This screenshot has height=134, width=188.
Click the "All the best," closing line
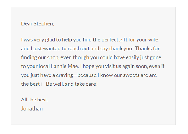click(x=35, y=100)
